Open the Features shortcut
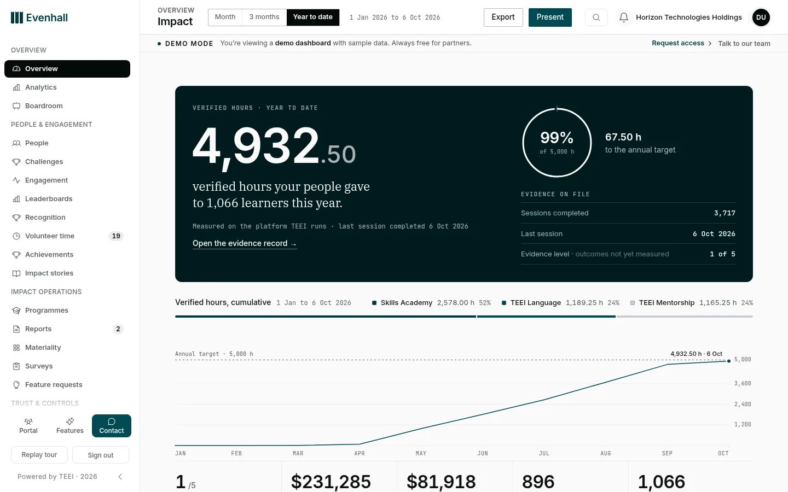 [70, 426]
